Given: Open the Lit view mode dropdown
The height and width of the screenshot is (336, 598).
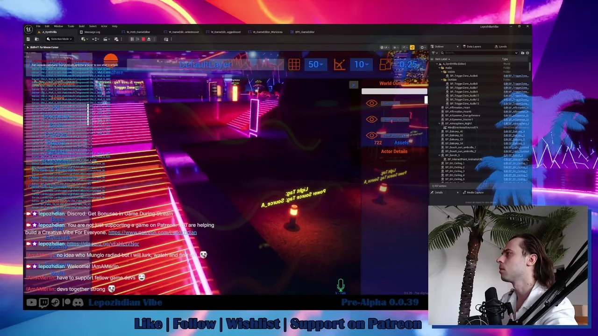Looking at the screenshot, I should coord(385,48).
